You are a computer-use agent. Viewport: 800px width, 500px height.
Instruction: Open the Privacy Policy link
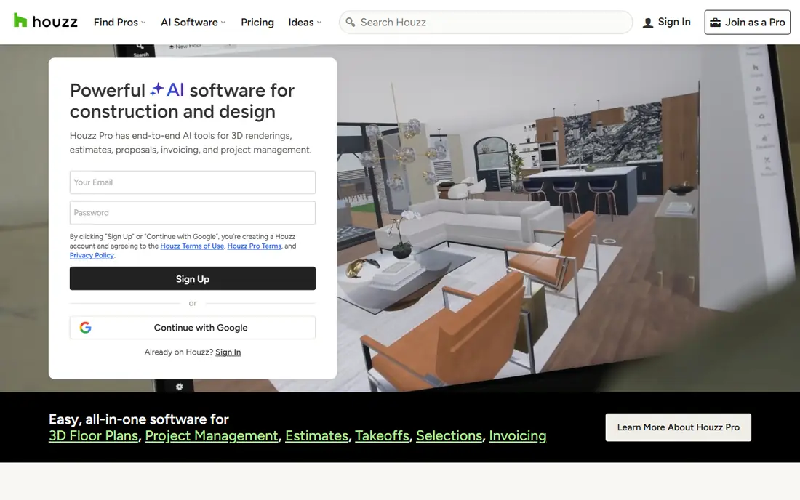coord(92,255)
